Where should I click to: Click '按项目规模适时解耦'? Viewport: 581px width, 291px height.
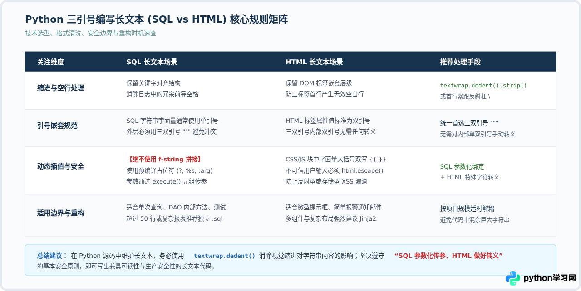click(467, 209)
